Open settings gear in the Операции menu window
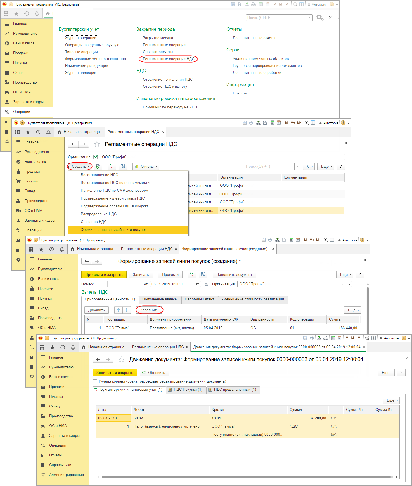The width and height of the screenshot is (412, 486). tap(320, 18)
